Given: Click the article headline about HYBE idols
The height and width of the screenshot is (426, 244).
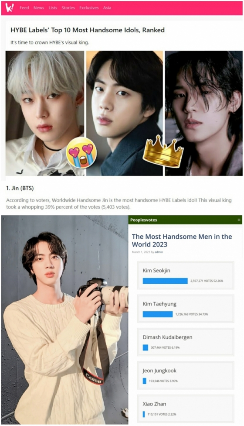Looking at the screenshot, I should pos(88,30).
